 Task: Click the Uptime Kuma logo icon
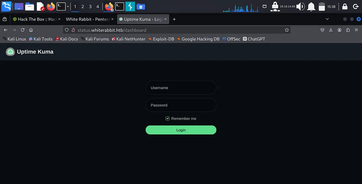coord(11,52)
